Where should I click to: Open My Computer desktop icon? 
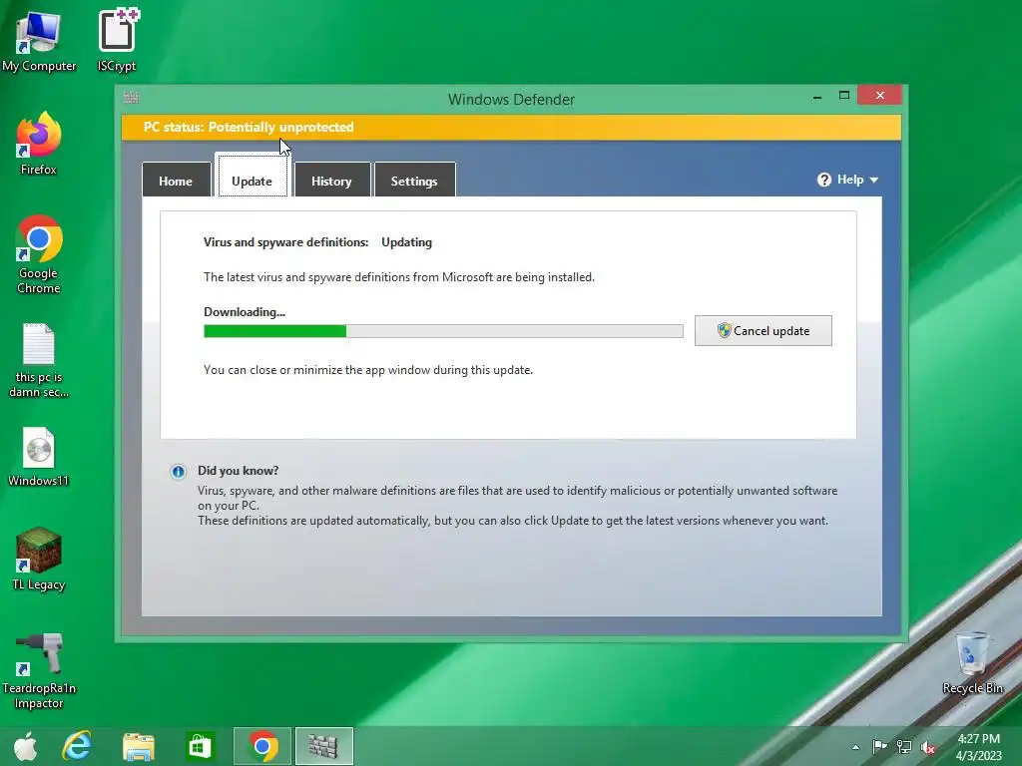pyautogui.click(x=39, y=41)
